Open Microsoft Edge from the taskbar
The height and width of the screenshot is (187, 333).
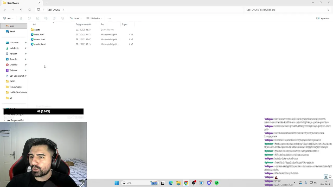pyautogui.click(x=171, y=183)
